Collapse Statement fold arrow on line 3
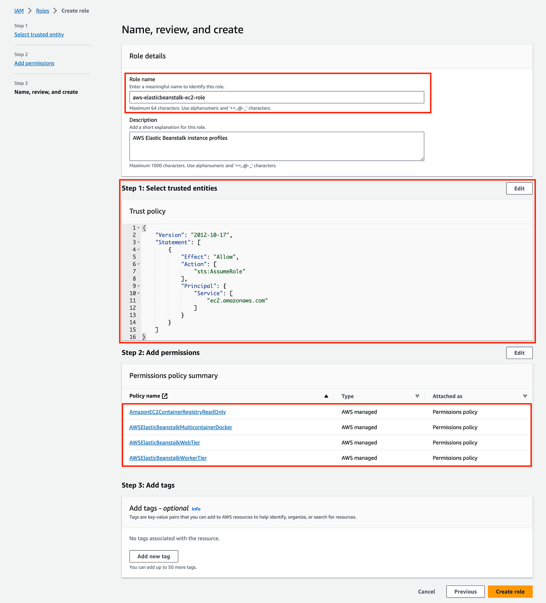The image size is (546, 603). point(138,242)
